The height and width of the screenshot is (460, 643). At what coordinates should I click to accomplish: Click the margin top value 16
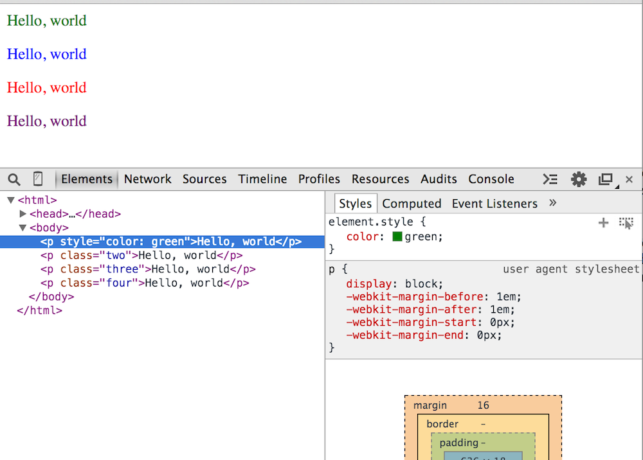click(x=483, y=405)
